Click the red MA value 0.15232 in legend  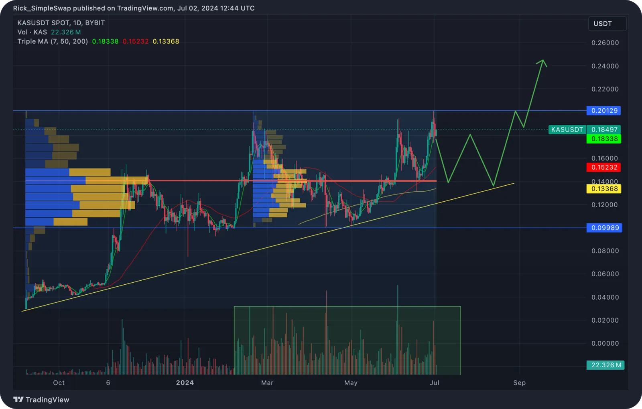point(136,41)
